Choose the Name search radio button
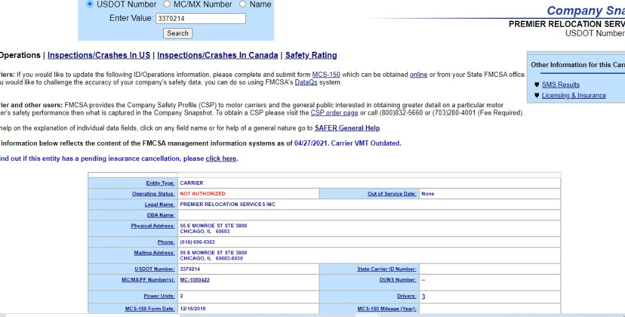625x317 pixels. (x=243, y=4)
